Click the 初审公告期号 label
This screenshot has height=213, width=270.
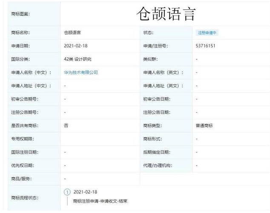[x=25, y=99]
